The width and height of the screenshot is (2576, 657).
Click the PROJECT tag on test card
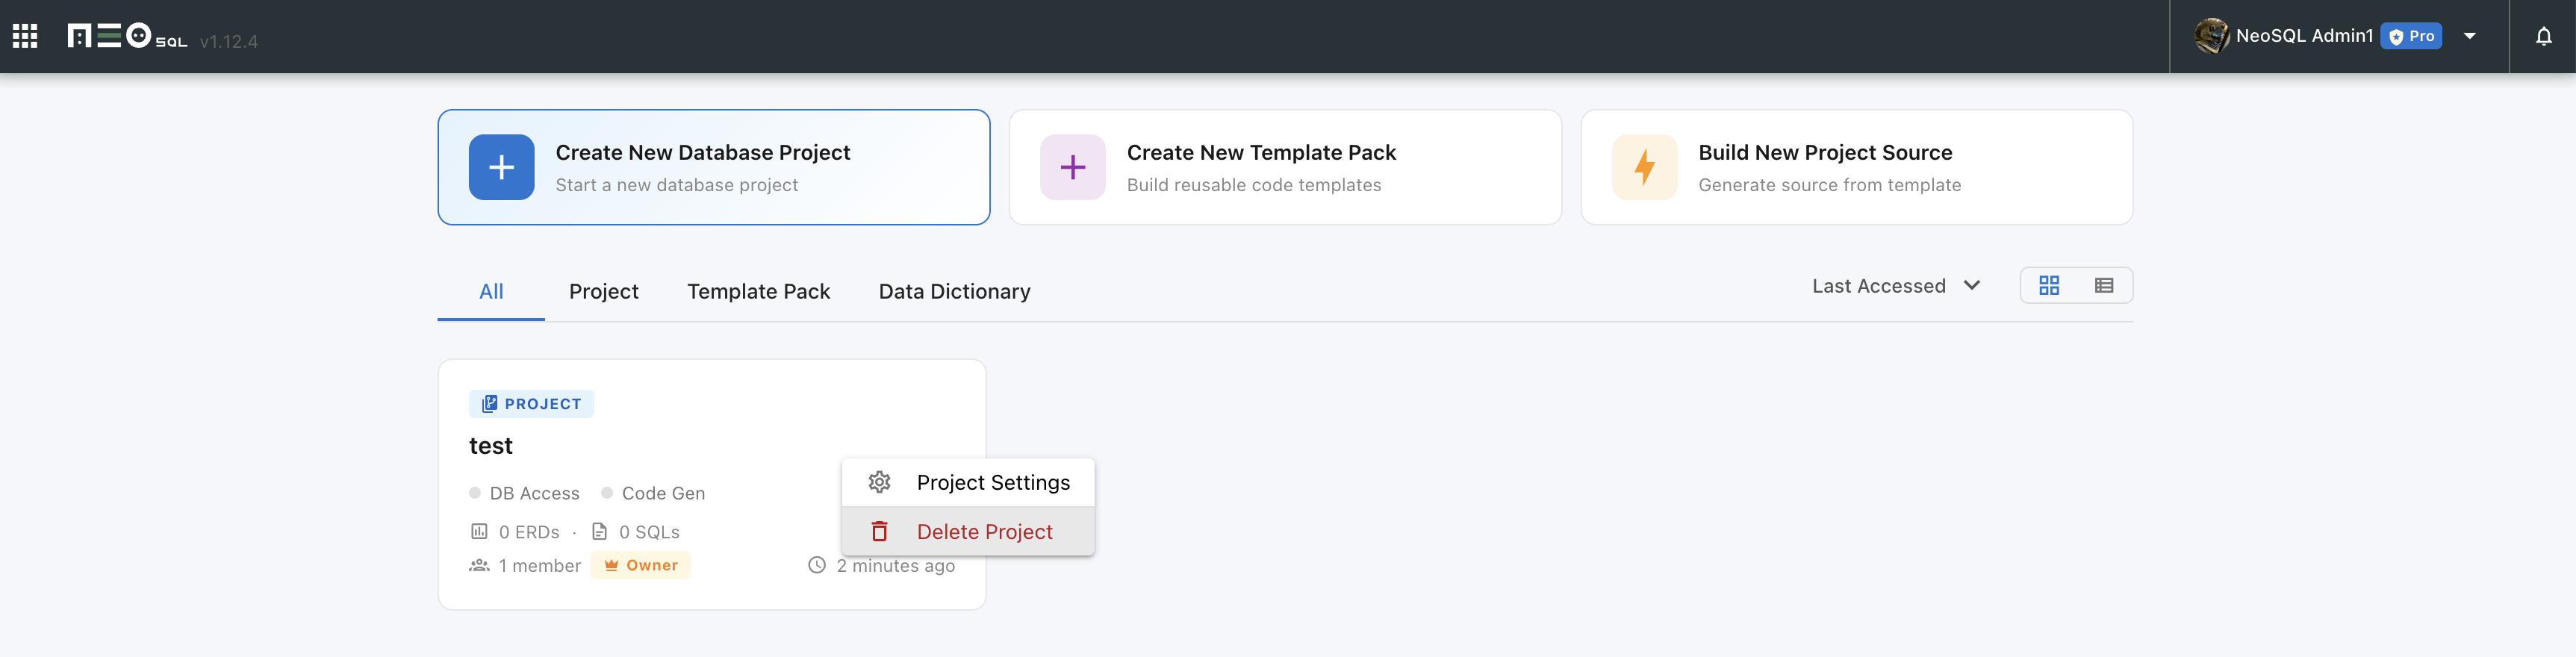tap(531, 404)
